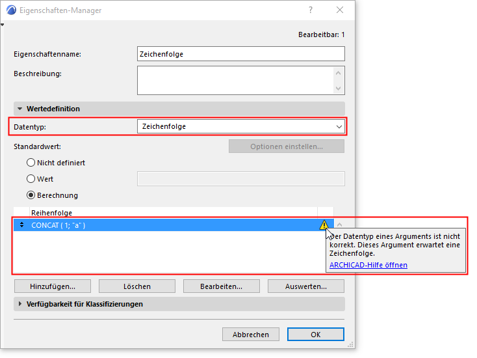Click the yellow warning icon in the CONCAT row
The height and width of the screenshot is (358, 477).
click(324, 225)
